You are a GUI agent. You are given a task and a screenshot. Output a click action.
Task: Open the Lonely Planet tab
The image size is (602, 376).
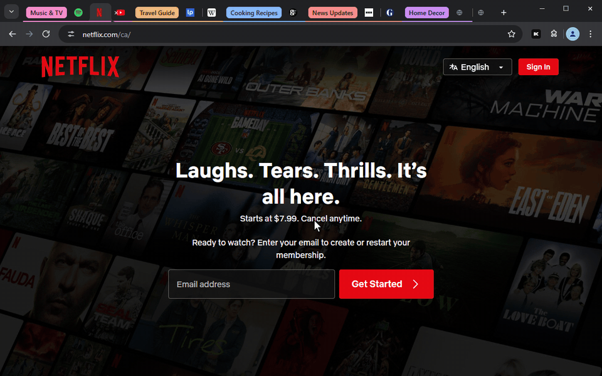click(x=190, y=13)
